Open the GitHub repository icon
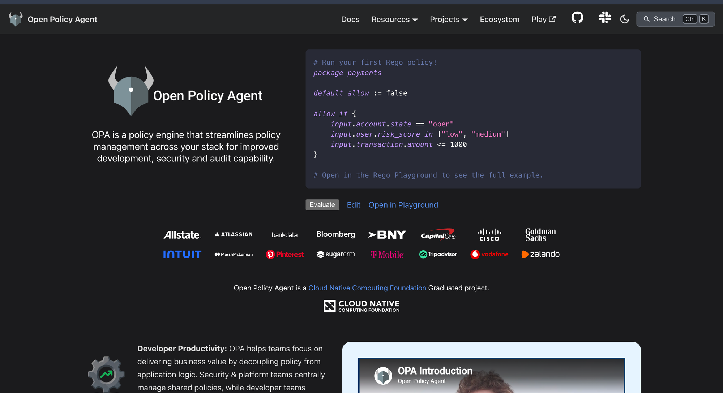Screen dimensions: 723x393 tap(577, 18)
